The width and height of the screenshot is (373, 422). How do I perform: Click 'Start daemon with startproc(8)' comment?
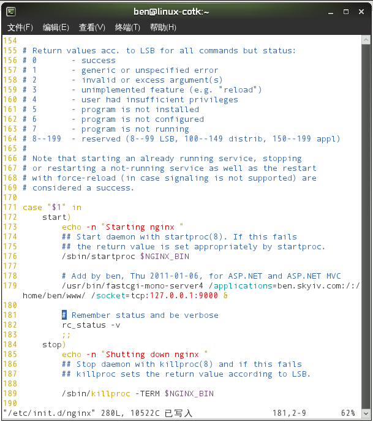tap(149, 237)
